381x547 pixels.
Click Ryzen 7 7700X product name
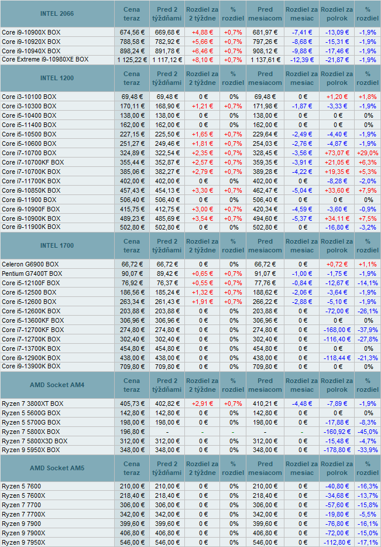pyautogui.click(x=23, y=515)
